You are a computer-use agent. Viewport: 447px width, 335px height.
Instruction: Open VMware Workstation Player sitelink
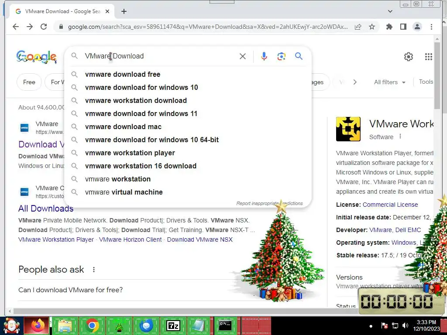click(x=56, y=239)
